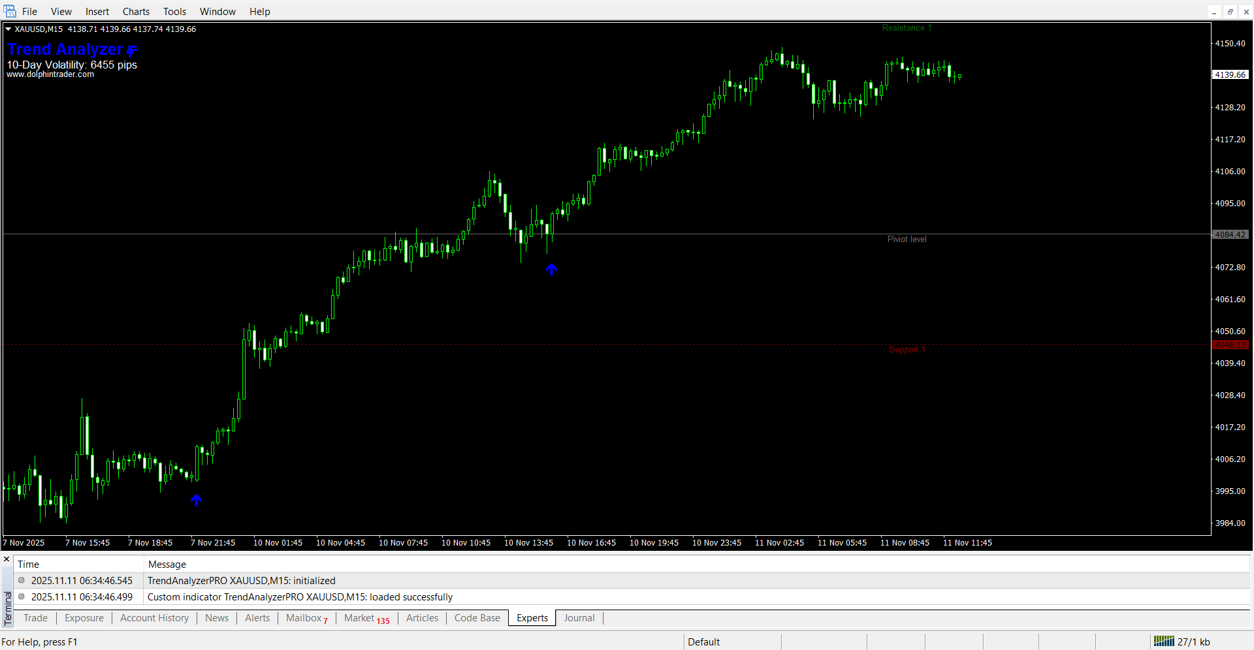The image size is (1254, 650).
Task: Open the Insert menu
Action: (97, 11)
